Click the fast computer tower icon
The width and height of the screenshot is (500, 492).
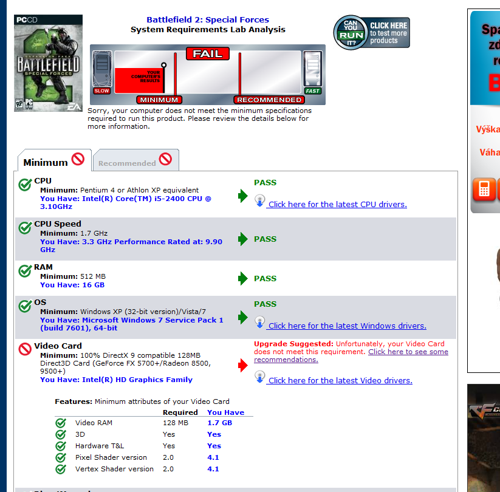[313, 69]
